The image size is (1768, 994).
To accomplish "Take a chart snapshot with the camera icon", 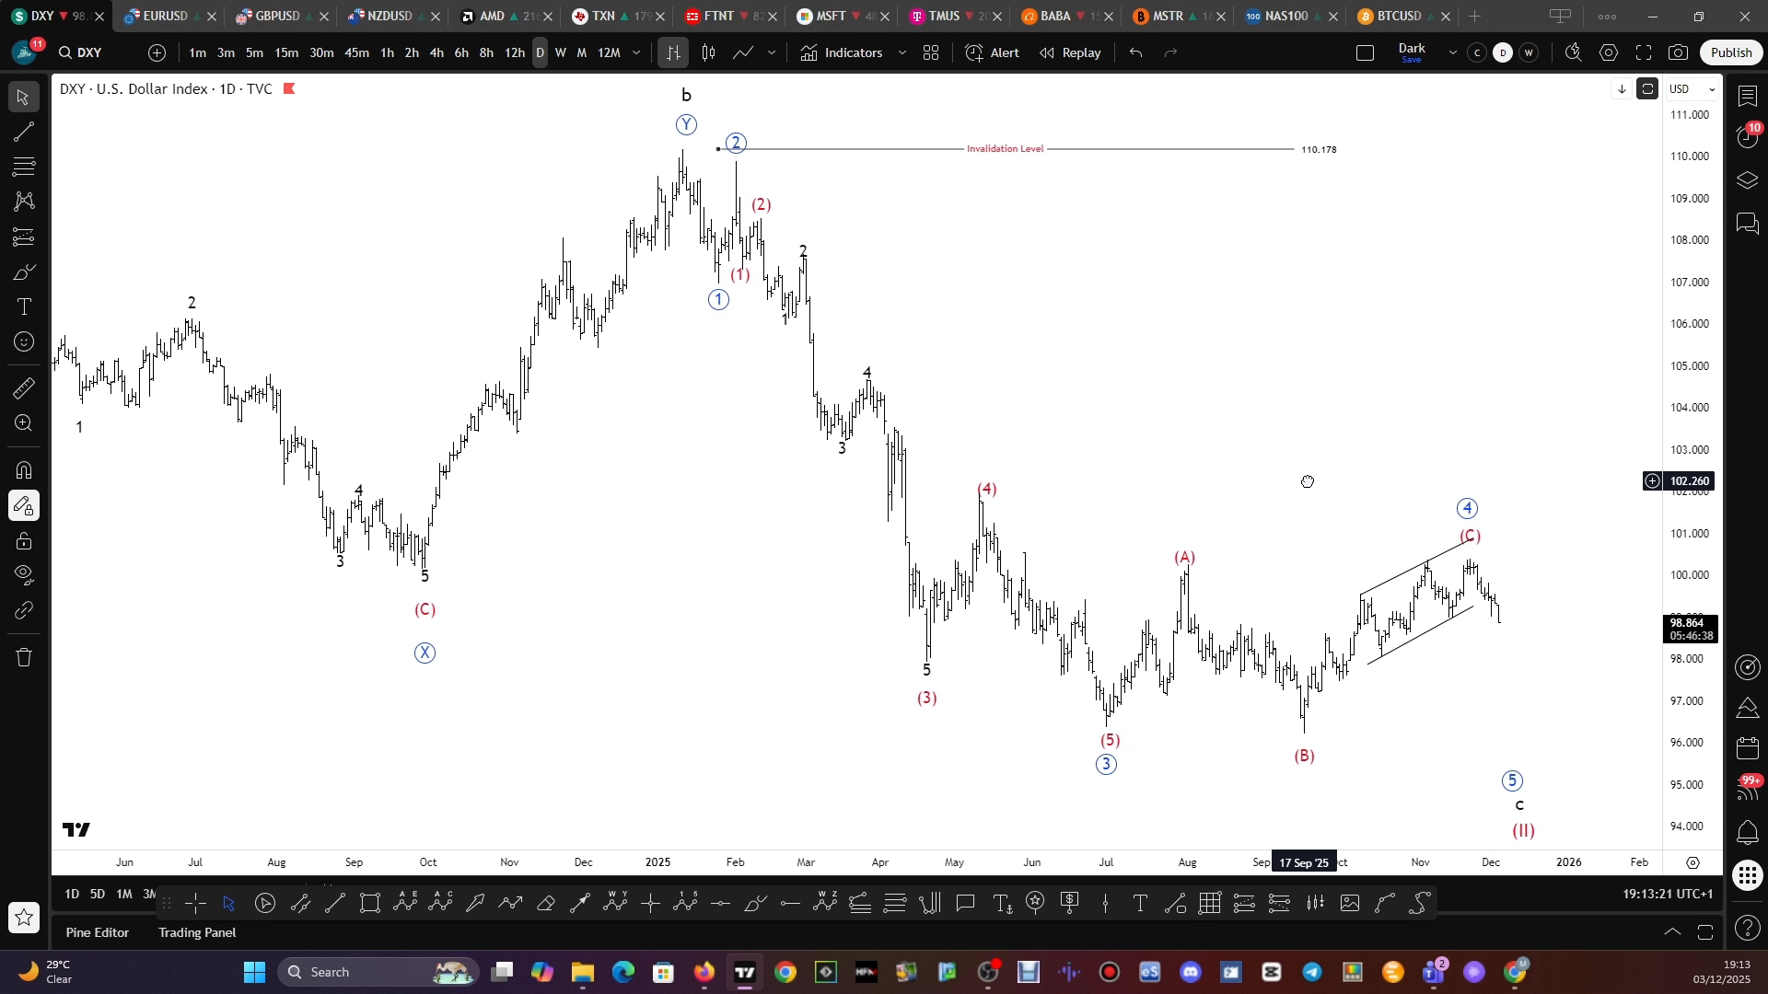I will (x=1678, y=52).
